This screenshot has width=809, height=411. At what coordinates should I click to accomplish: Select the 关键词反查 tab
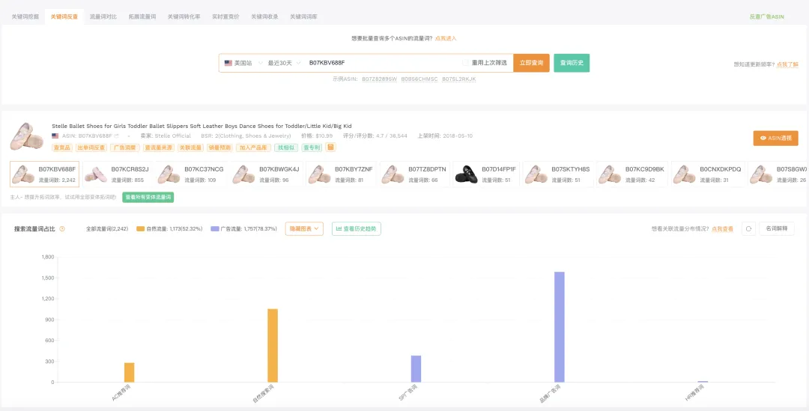coord(64,16)
